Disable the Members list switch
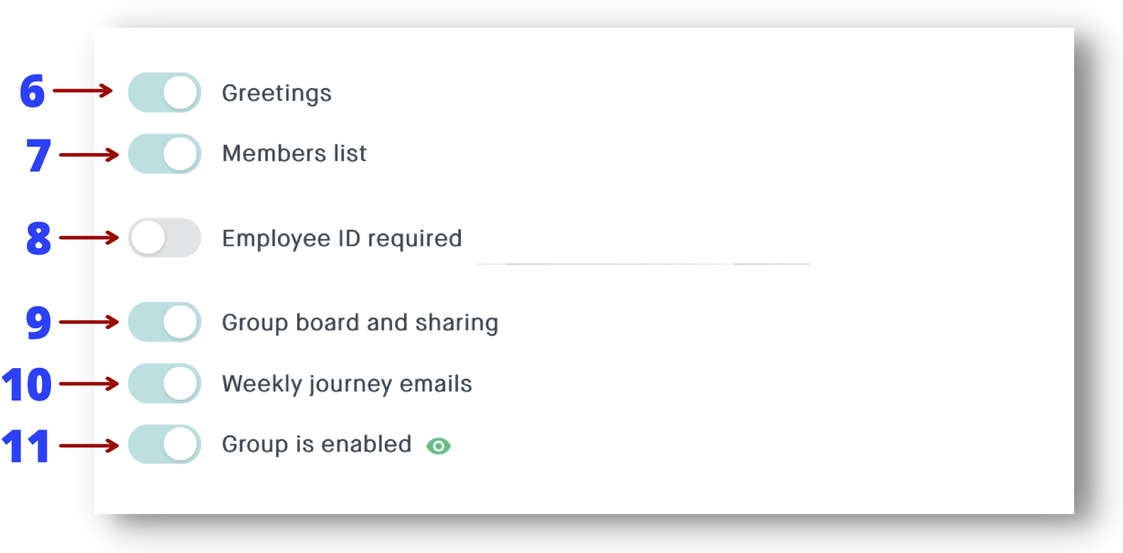1123x553 pixels. (164, 154)
